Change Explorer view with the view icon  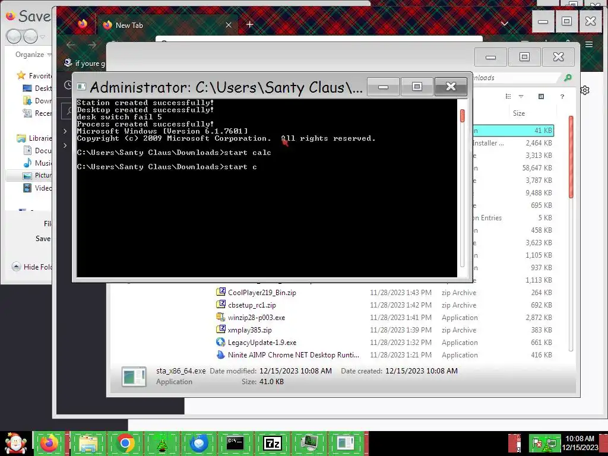[x=508, y=96]
